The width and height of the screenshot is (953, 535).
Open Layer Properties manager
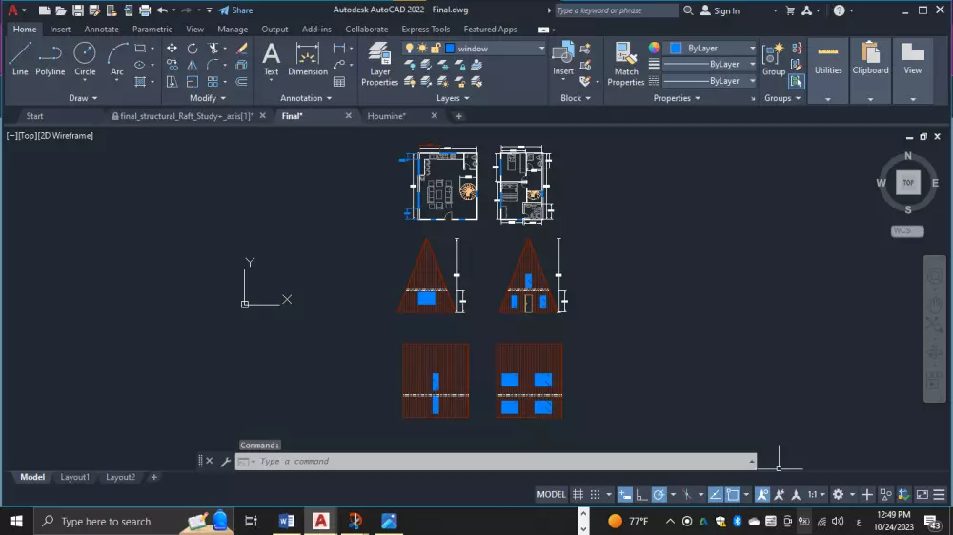tap(380, 64)
